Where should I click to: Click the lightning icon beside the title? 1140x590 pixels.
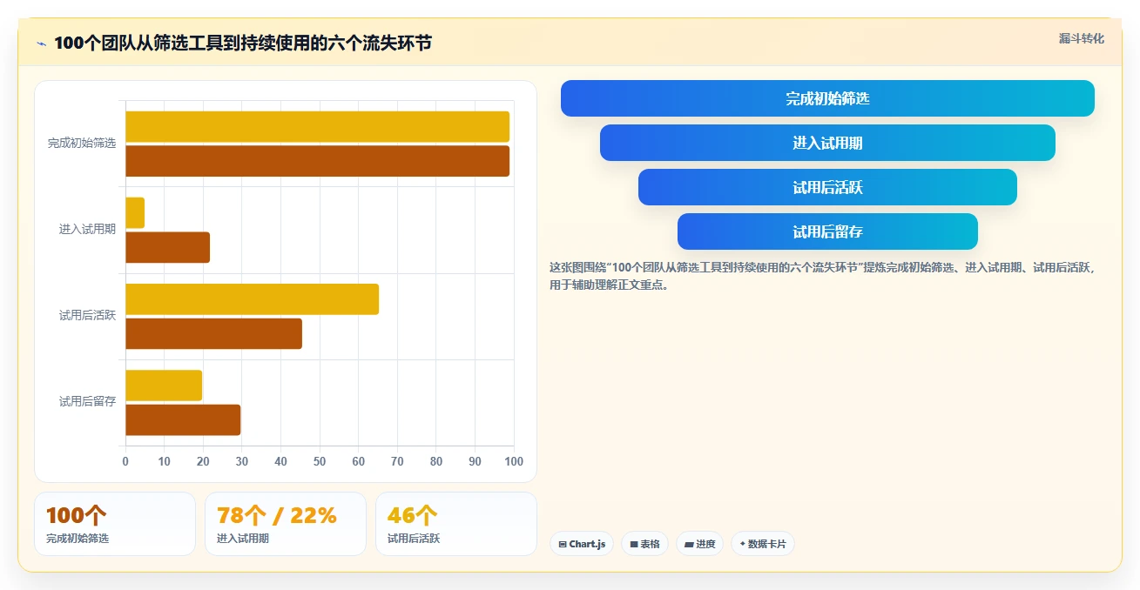(41, 44)
